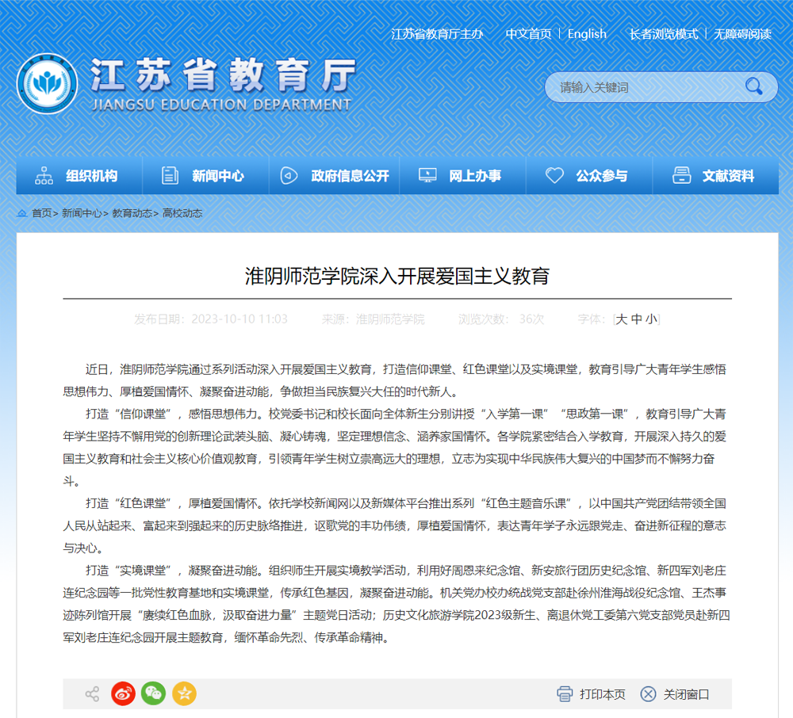
Task: Switch to the English site
Action: pos(587,34)
